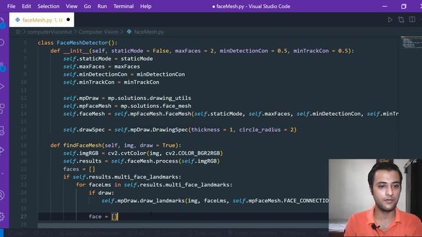Click the self.minTrackCon = minTrackCon line
The width and height of the screenshot is (422, 237).
coord(111,82)
